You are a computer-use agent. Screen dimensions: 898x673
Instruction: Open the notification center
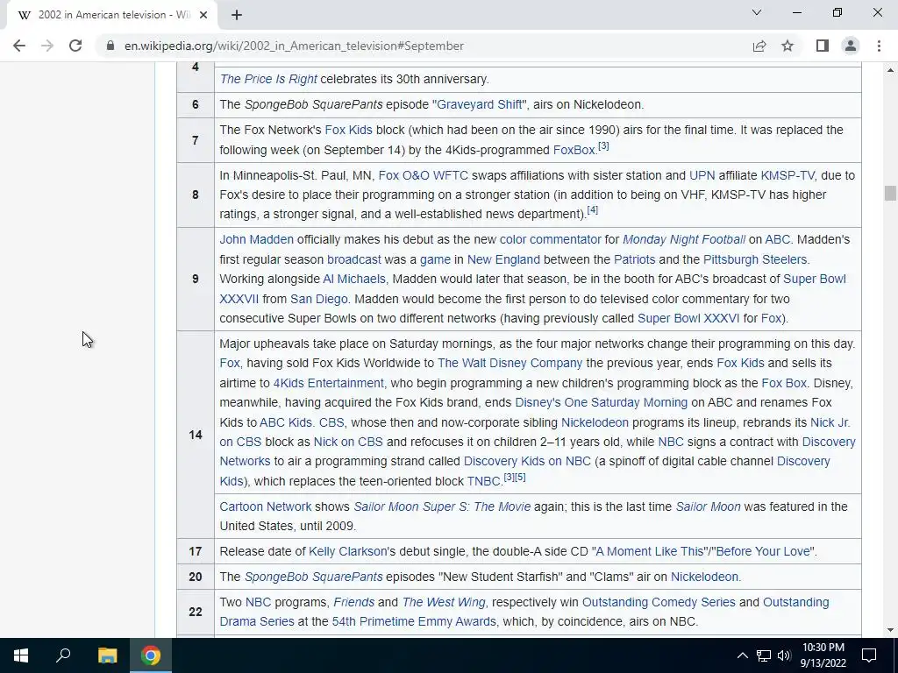pyautogui.click(x=869, y=655)
